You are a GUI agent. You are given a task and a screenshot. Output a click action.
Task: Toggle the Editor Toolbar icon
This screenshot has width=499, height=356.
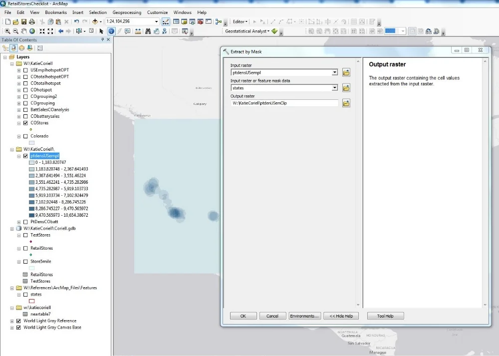[166, 21]
